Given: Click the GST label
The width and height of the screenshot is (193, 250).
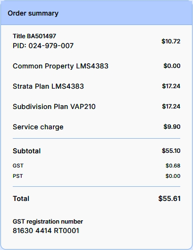Looking at the screenshot, I should coord(18,166).
